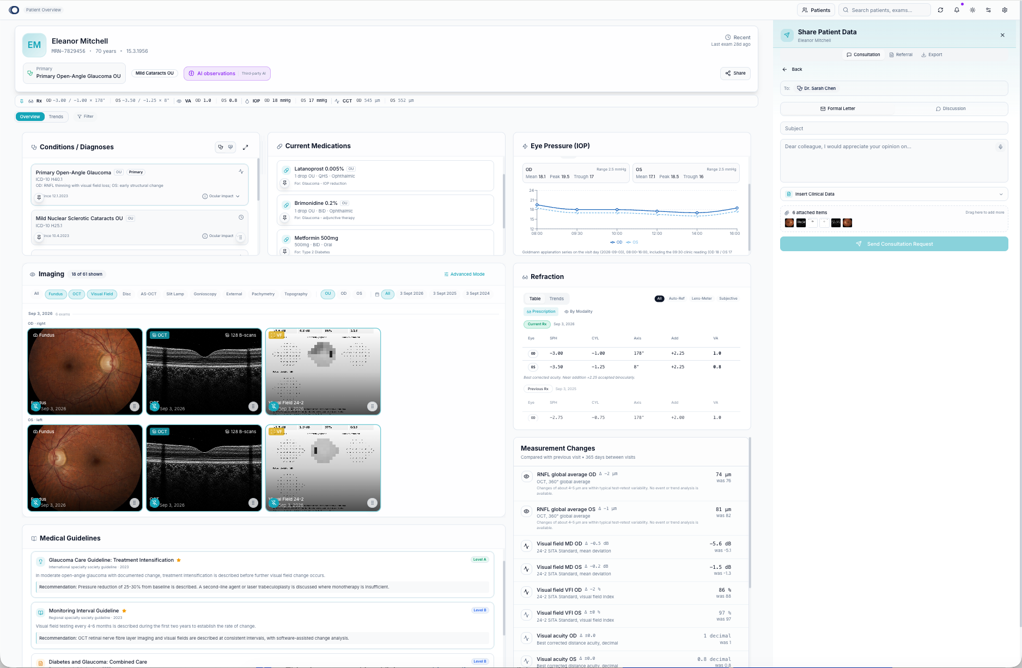Viewport: 1022px width, 668px height.
Task: Open the AI observations pill
Action: click(227, 74)
